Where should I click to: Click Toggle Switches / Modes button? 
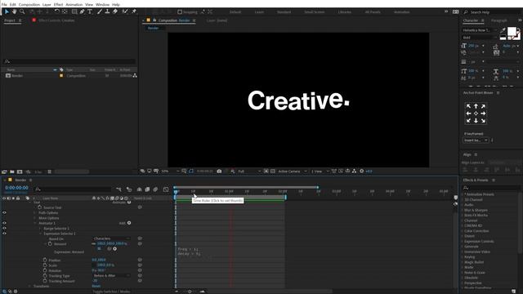[x=111, y=292]
